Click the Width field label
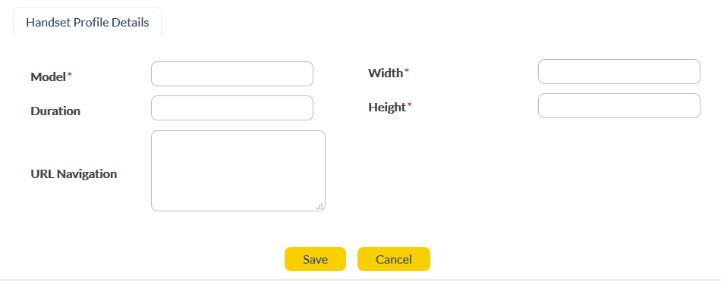 coord(386,73)
